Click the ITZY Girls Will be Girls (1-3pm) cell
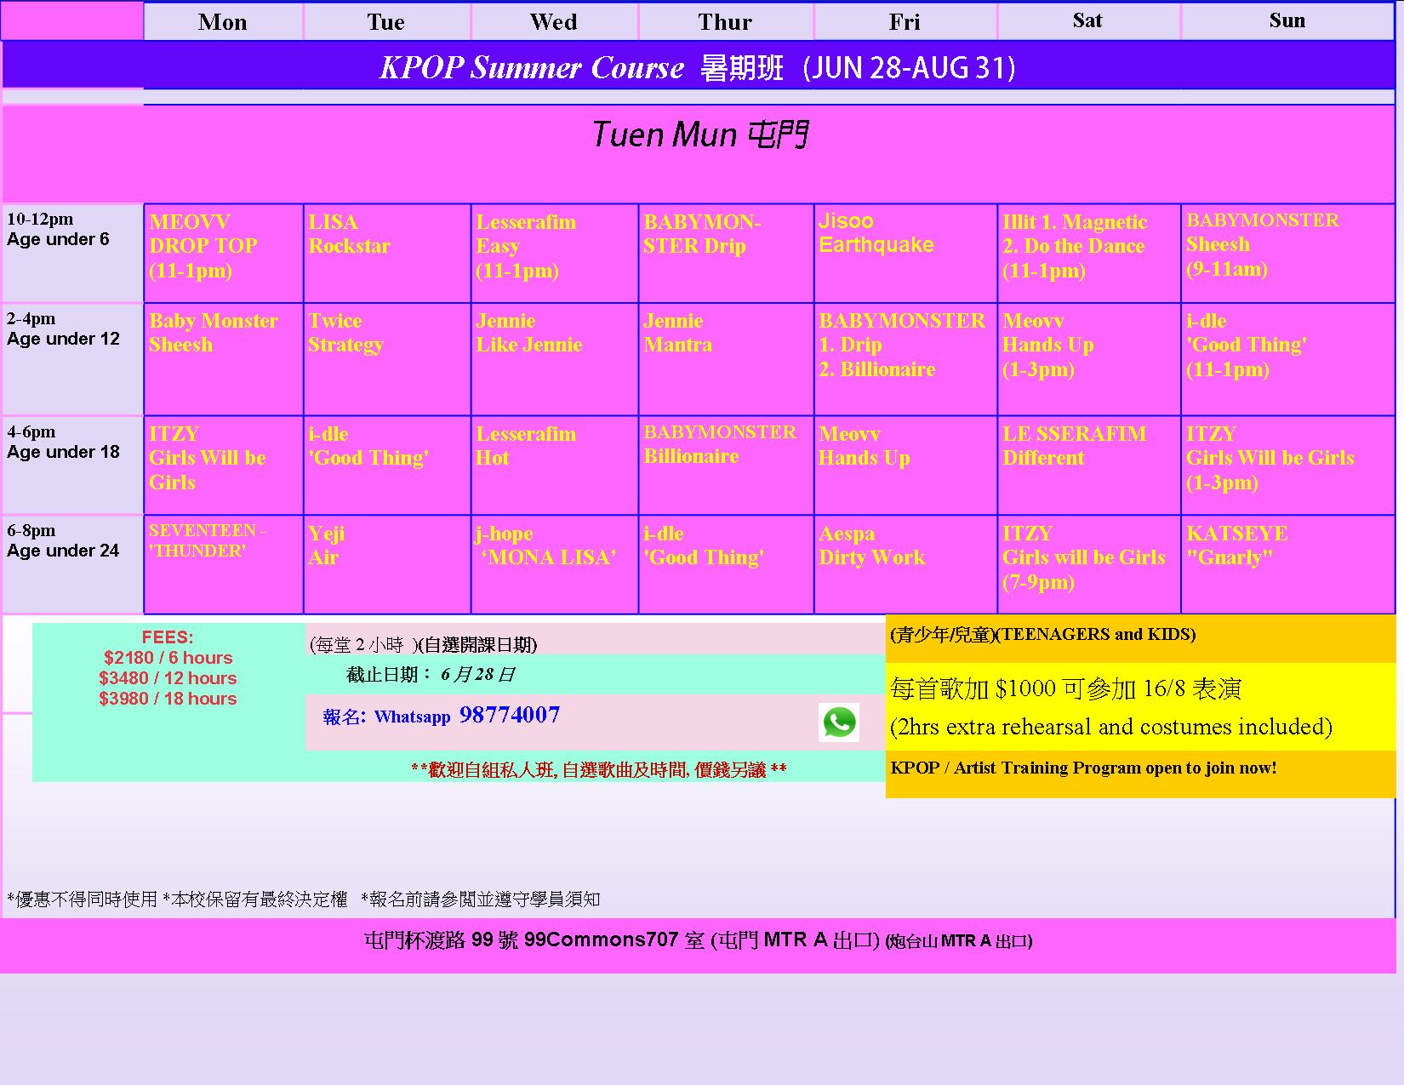This screenshot has height=1085, width=1404. coord(1288,465)
